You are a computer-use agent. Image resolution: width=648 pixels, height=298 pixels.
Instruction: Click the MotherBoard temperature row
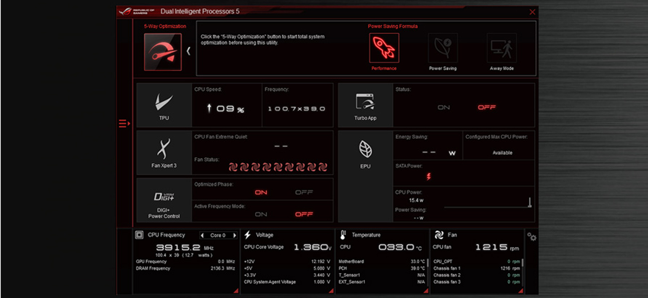pyautogui.click(x=382, y=261)
